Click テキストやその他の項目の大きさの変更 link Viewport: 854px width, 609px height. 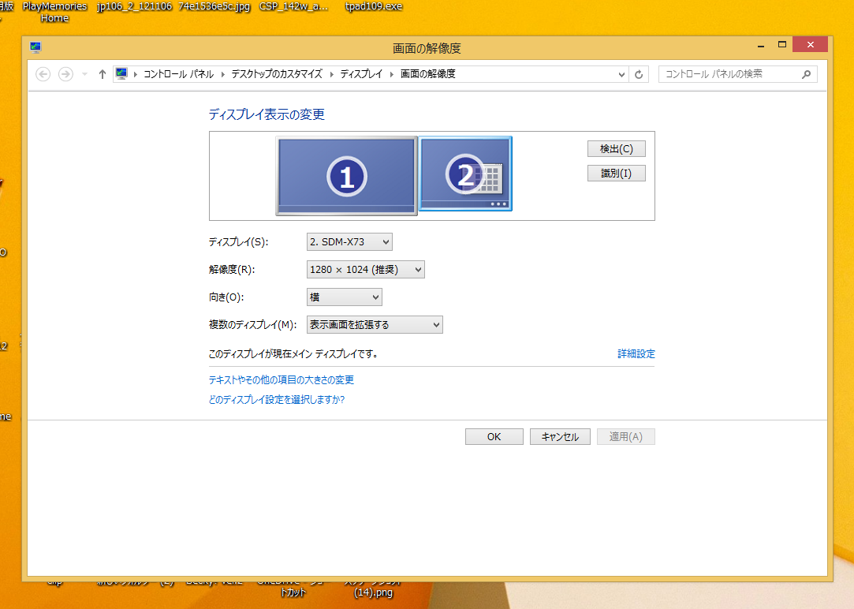pos(281,380)
